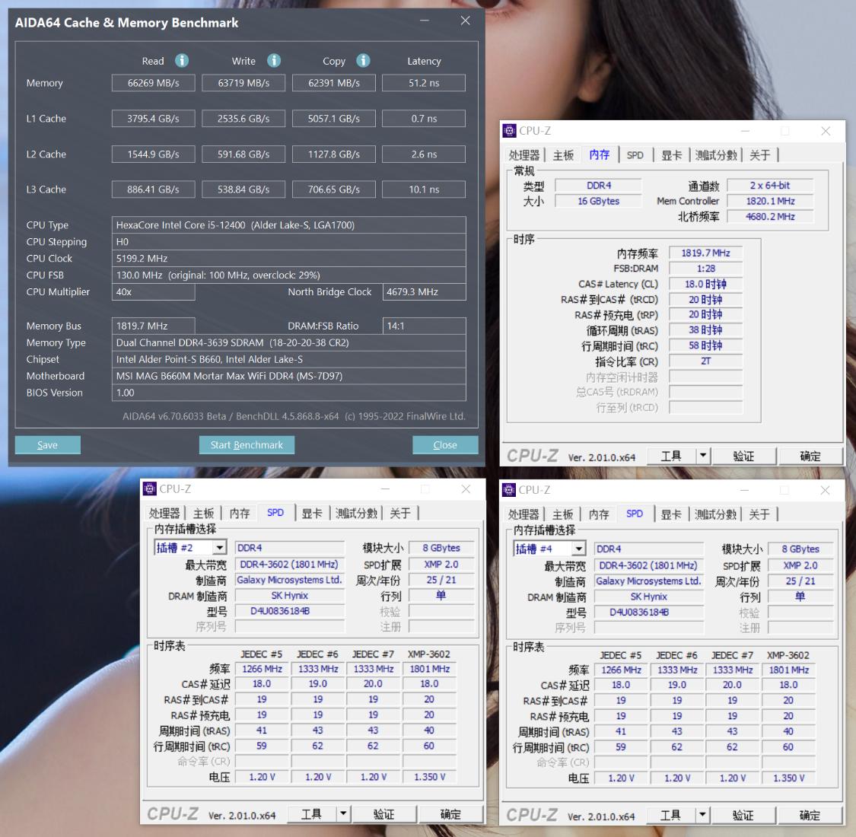Click the Read info icon in AIDA64
The width and height of the screenshot is (856, 837).
(x=180, y=61)
